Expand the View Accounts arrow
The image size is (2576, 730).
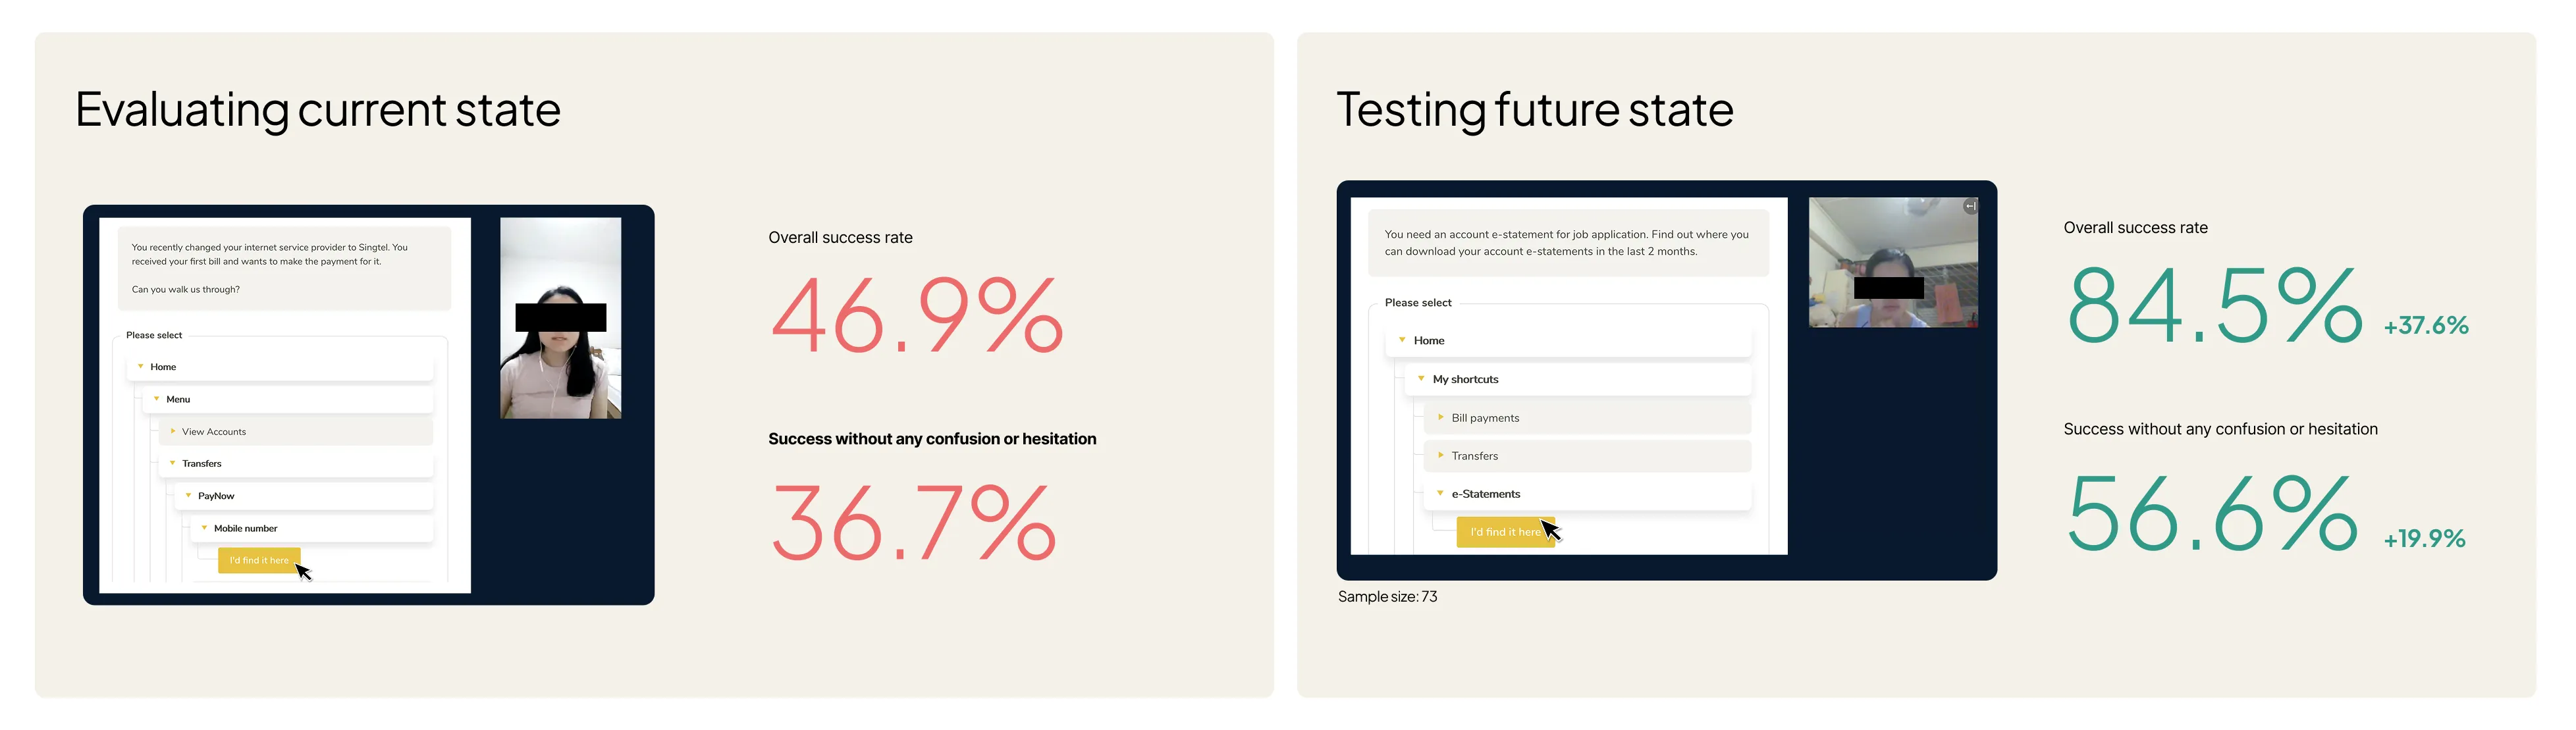click(173, 431)
